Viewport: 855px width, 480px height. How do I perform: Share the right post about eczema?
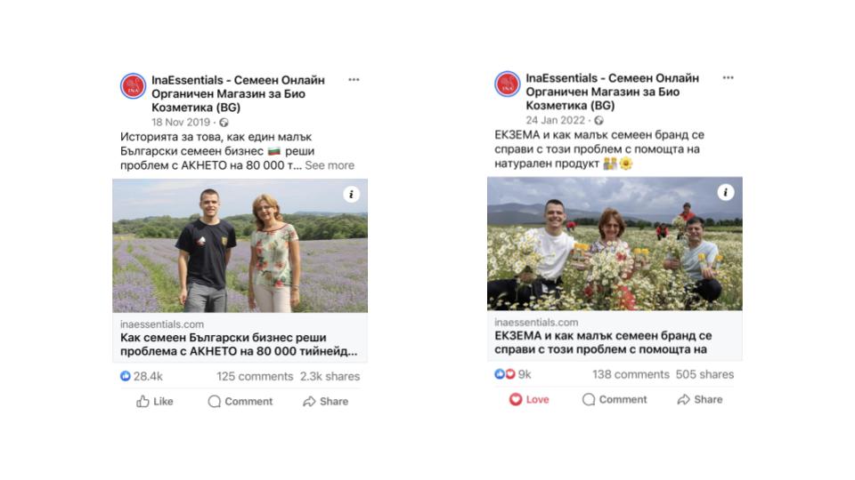[x=700, y=400]
